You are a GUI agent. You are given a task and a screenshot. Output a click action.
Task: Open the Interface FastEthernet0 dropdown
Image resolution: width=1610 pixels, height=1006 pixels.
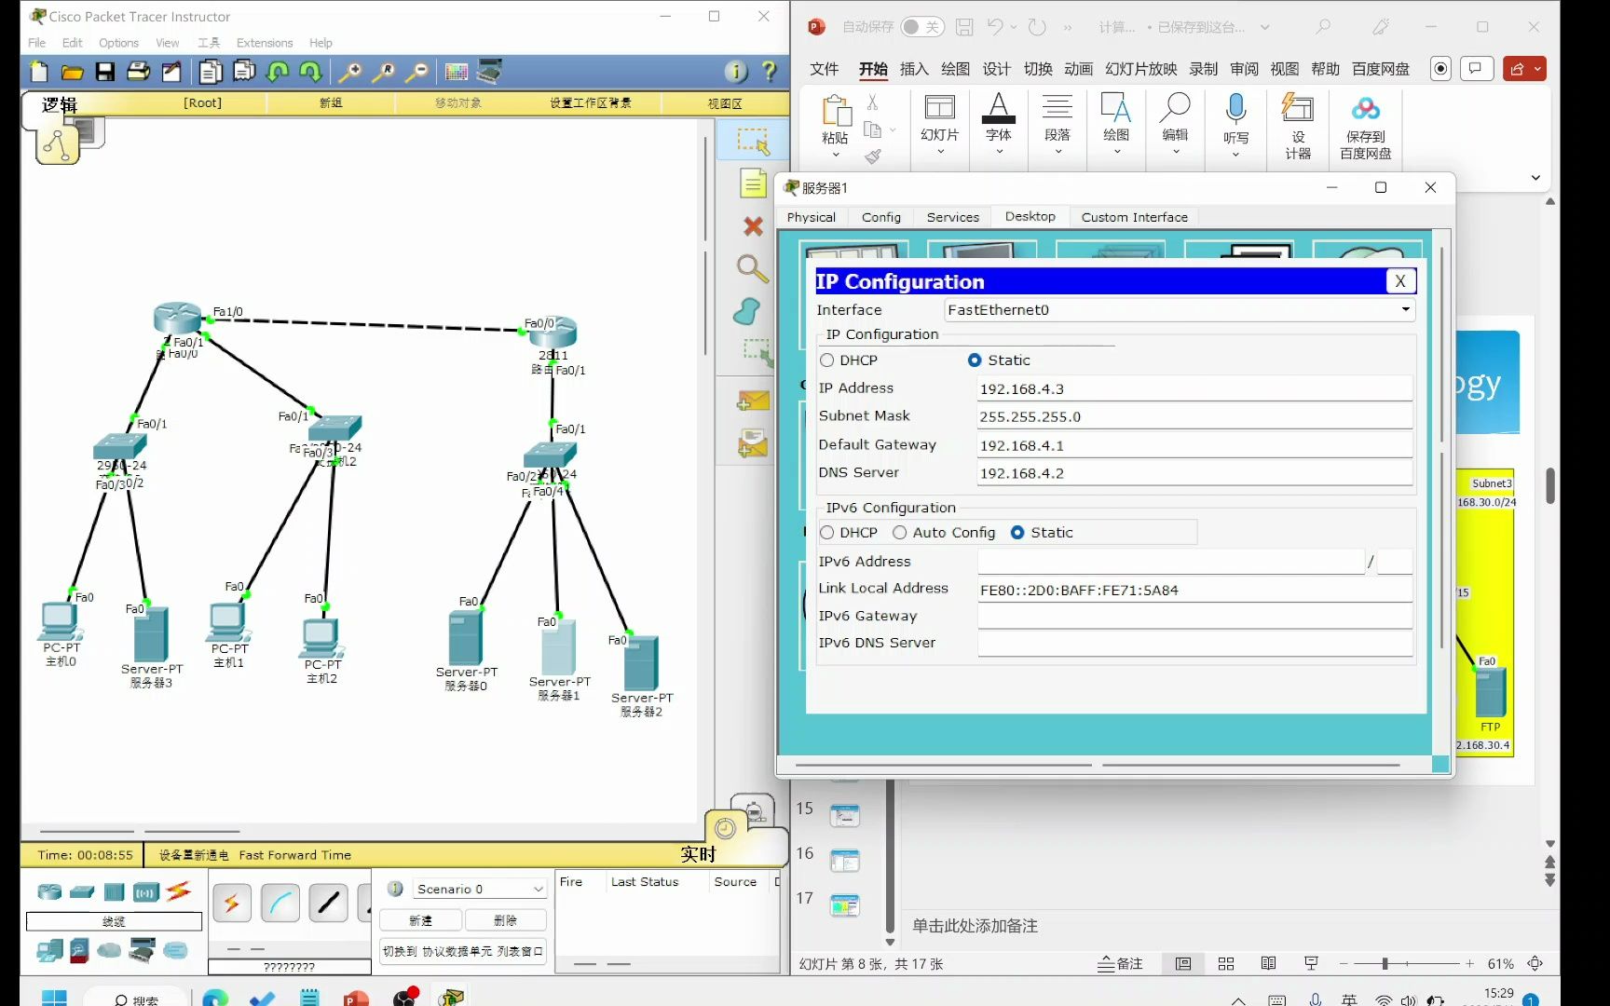[x=1180, y=310]
